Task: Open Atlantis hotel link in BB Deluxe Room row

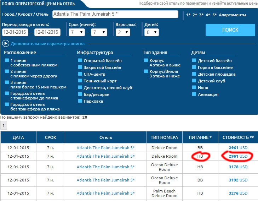Action: coord(105,148)
